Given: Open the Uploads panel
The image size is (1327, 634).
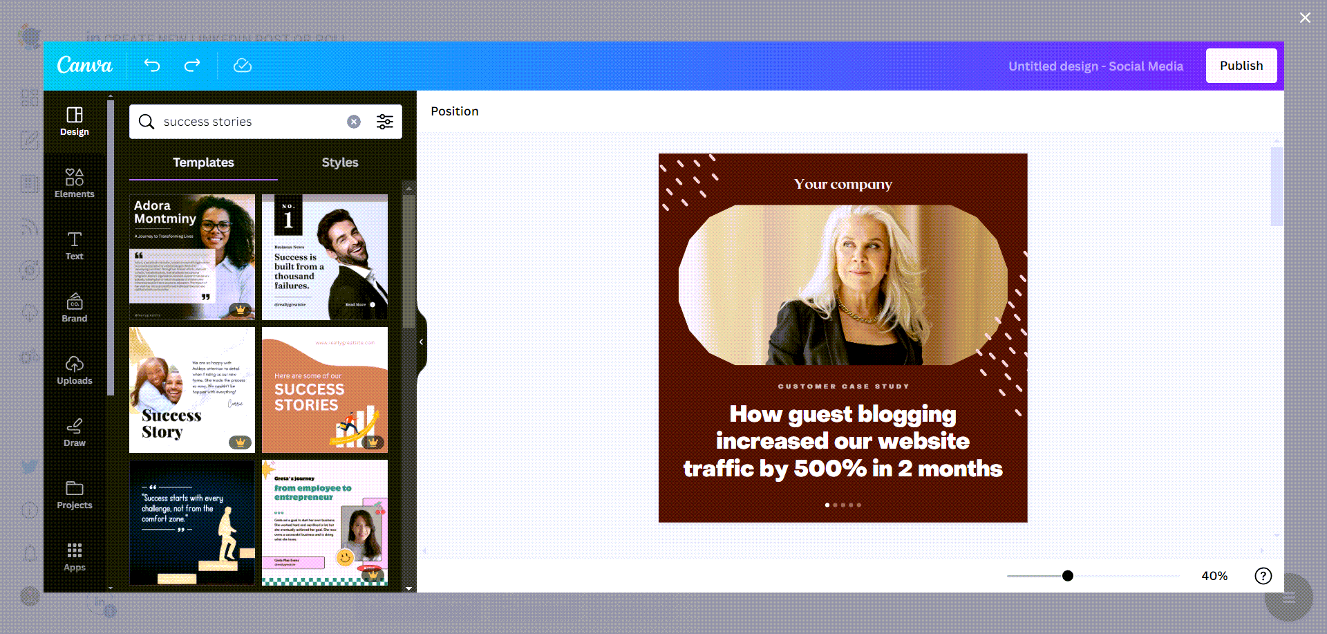Looking at the screenshot, I should click(74, 371).
